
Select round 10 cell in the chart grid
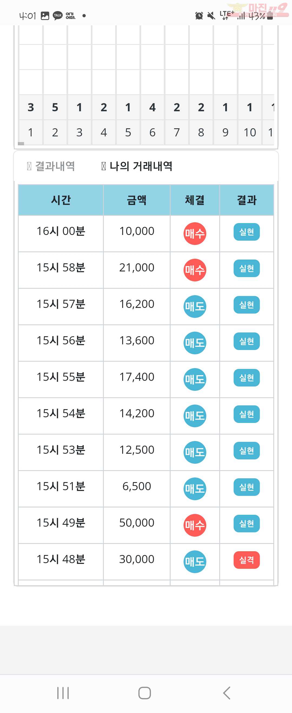point(250,132)
